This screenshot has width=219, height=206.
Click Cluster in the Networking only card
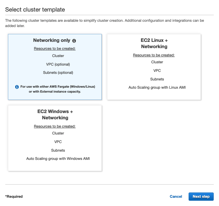58,56
